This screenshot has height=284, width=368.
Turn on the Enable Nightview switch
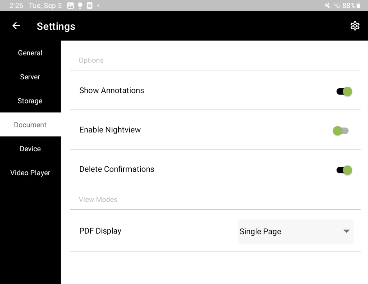341,131
